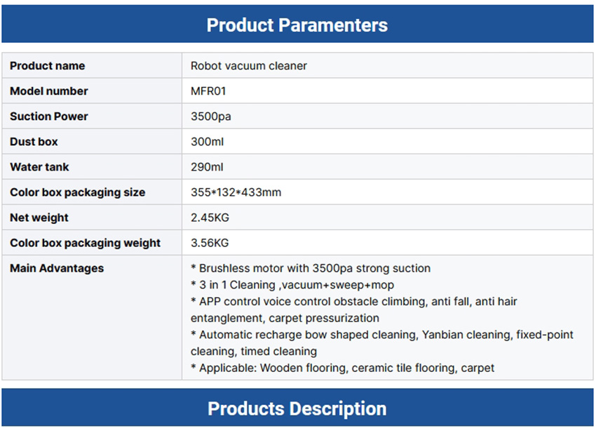Click the 2.45KG net weight value
The width and height of the screenshot is (596, 431).
[x=210, y=218]
